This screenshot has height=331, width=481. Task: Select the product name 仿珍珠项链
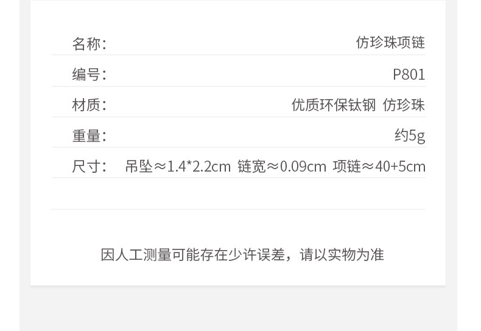[390, 43]
